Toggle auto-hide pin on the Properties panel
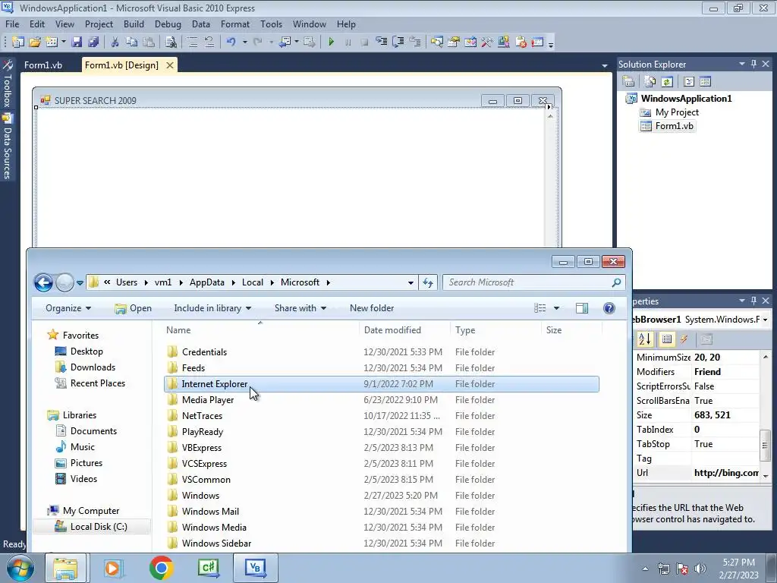The image size is (777, 583). (x=753, y=301)
